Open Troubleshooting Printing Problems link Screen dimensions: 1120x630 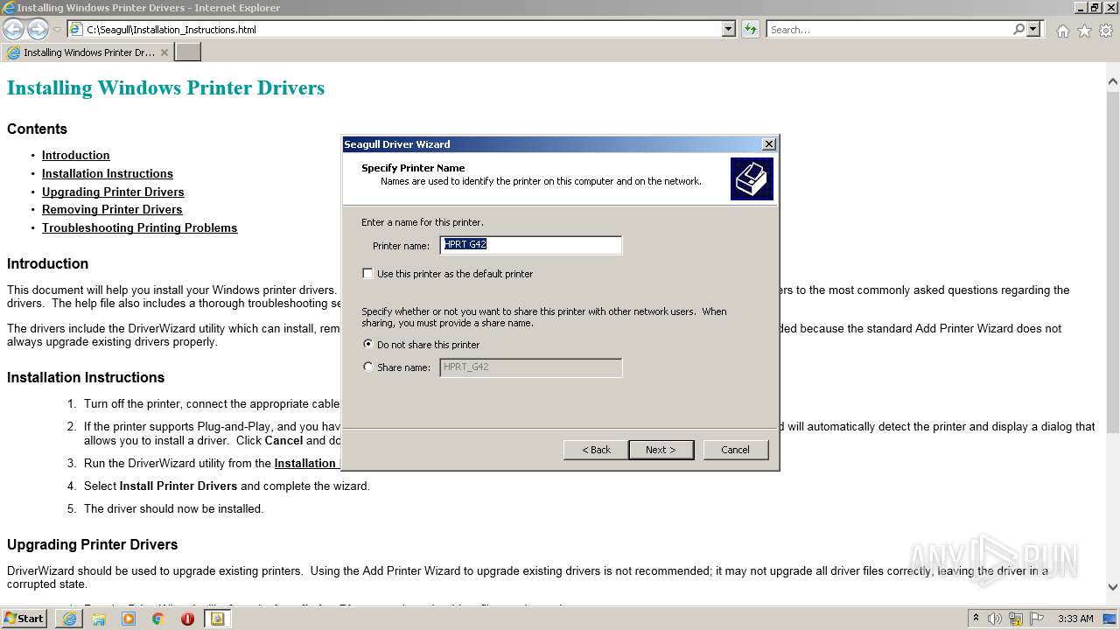coord(140,227)
